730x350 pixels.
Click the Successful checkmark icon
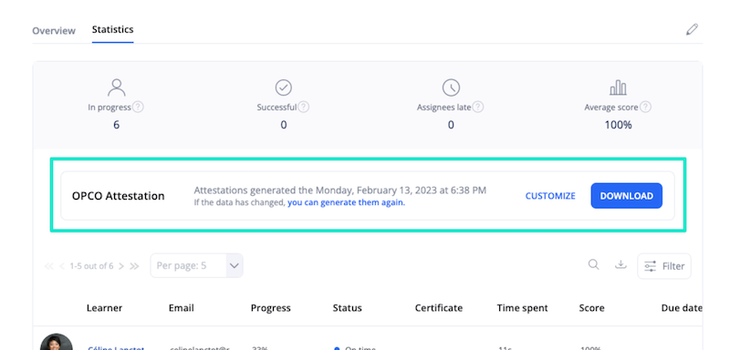point(283,87)
